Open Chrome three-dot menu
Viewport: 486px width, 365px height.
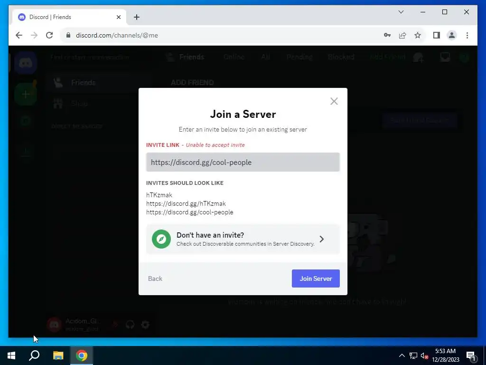click(467, 35)
